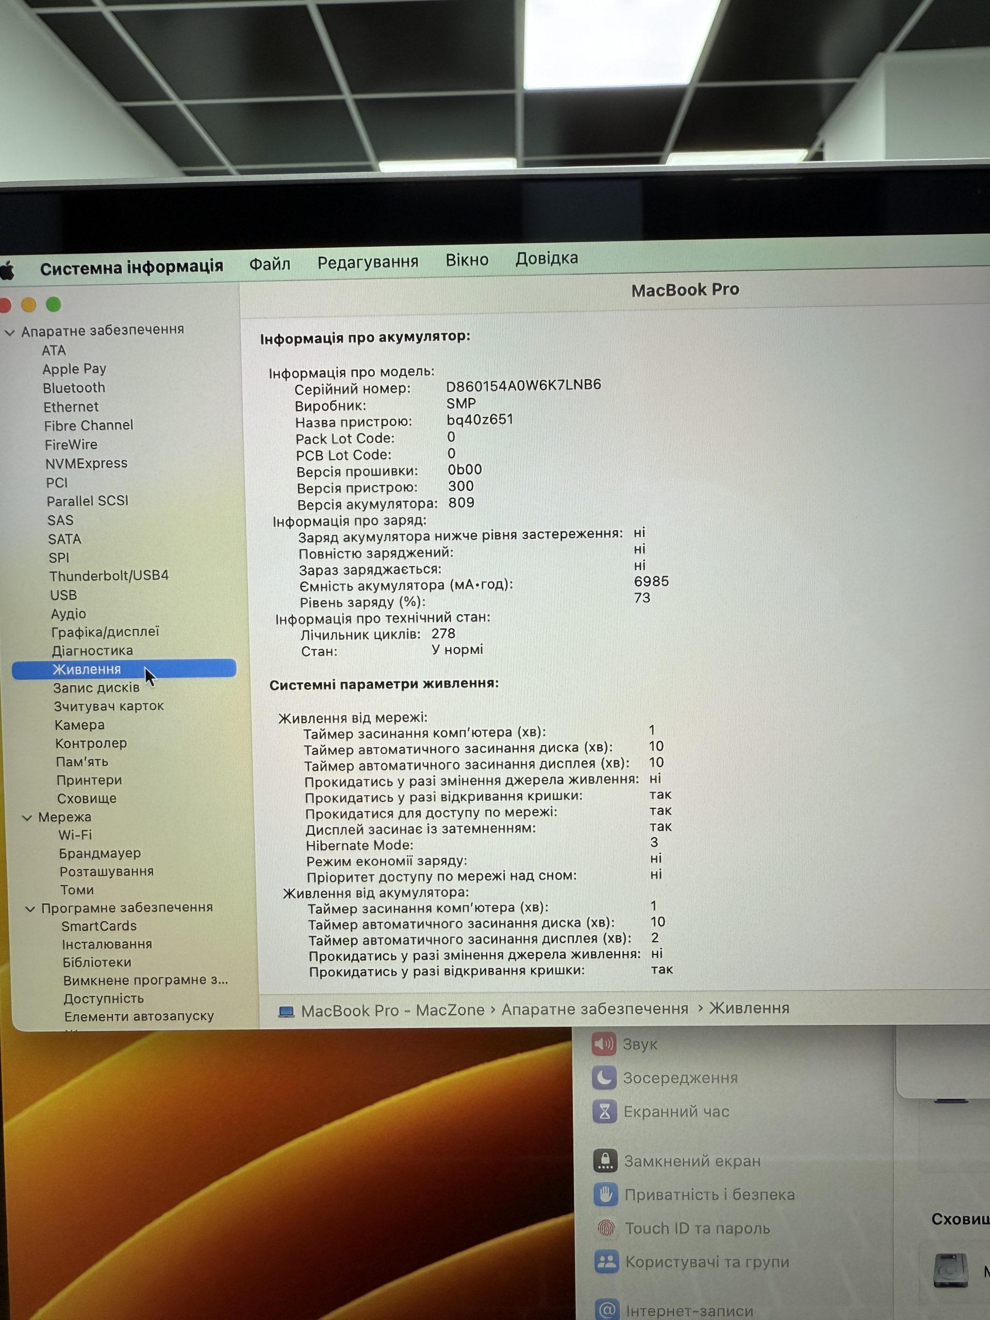Select Ethernet in the sidebar
The image size is (990, 1320).
(x=71, y=407)
